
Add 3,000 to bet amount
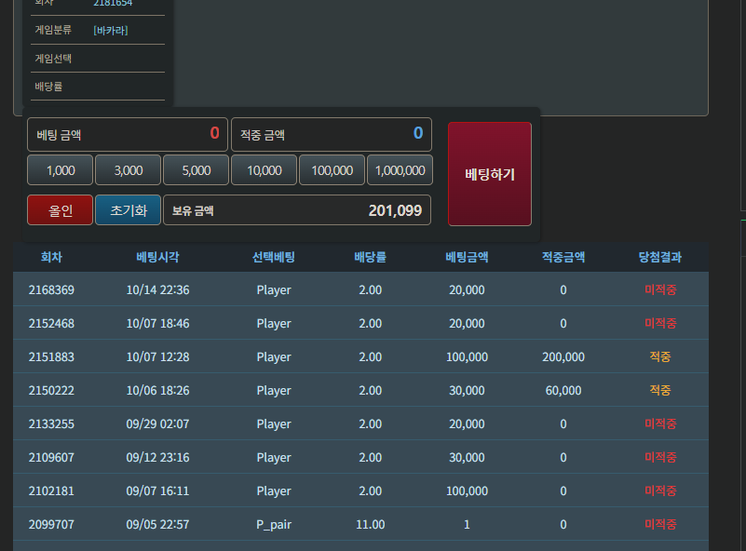129,170
